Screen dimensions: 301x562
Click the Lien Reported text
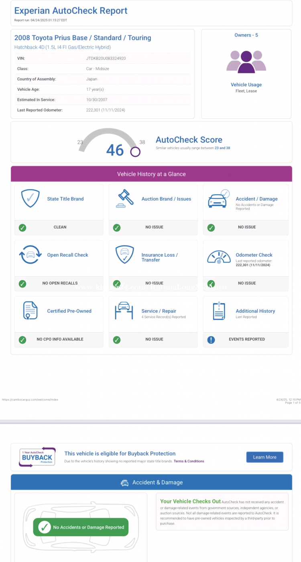pyautogui.click(x=246, y=317)
